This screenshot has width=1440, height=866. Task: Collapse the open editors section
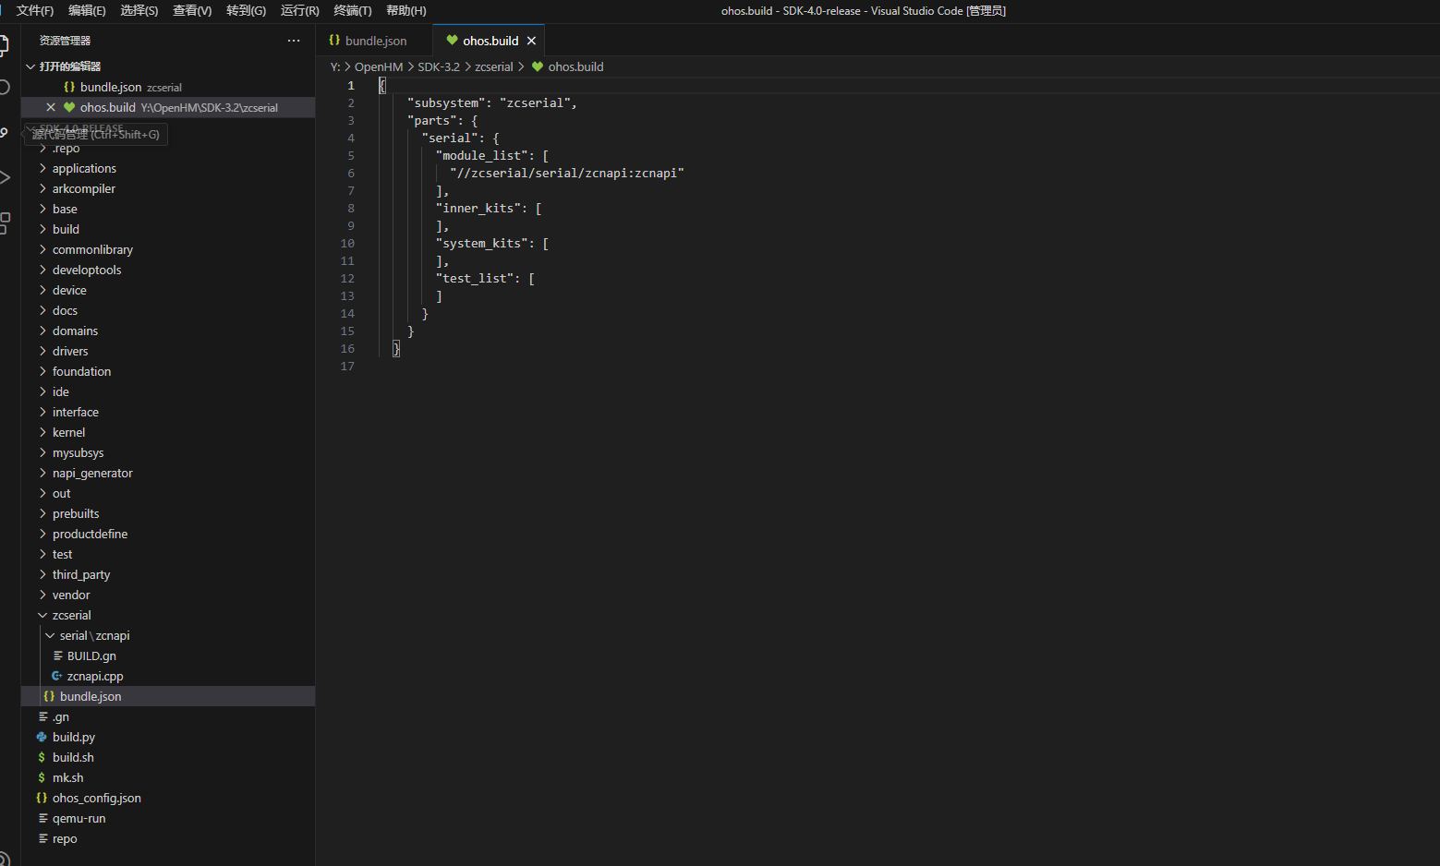tap(30, 66)
